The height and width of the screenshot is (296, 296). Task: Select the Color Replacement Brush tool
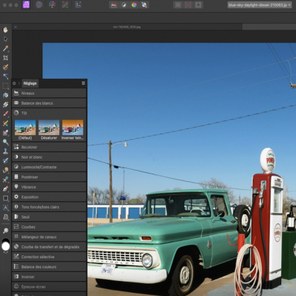point(5,123)
